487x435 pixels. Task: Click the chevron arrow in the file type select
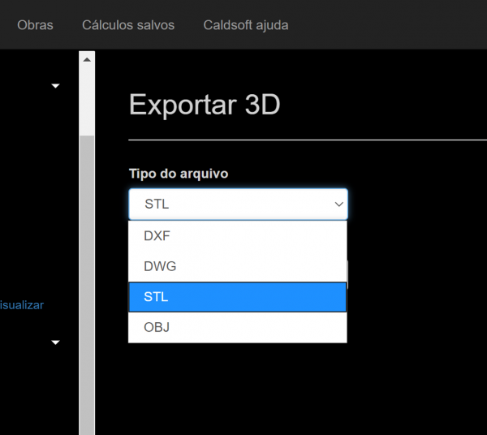[x=338, y=205]
